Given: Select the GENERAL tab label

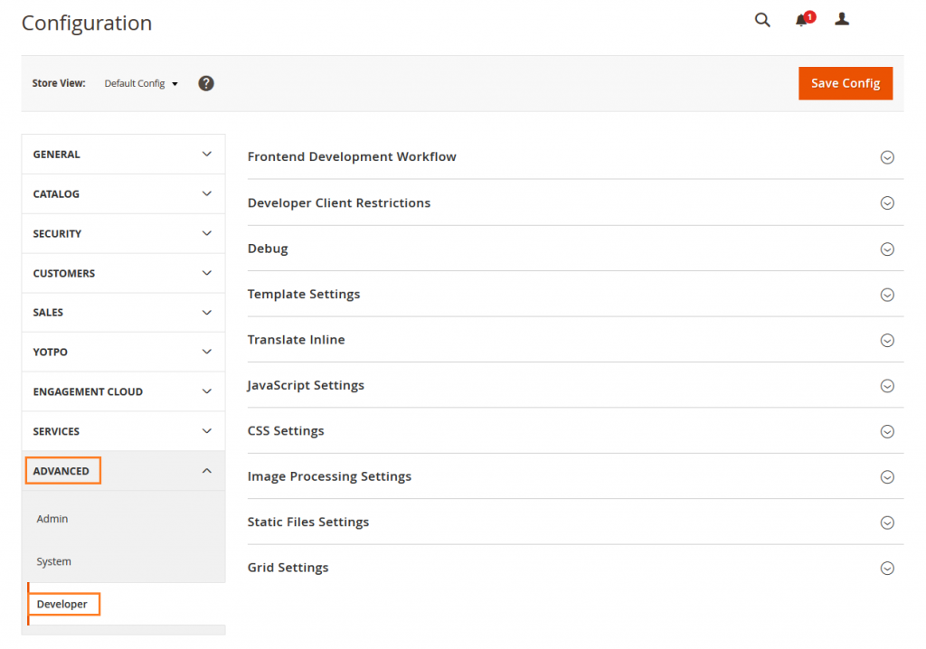Looking at the screenshot, I should [56, 155].
